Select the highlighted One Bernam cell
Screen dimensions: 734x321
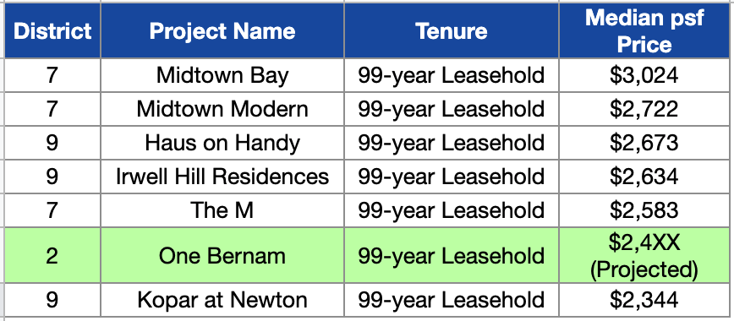(x=222, y=255)
